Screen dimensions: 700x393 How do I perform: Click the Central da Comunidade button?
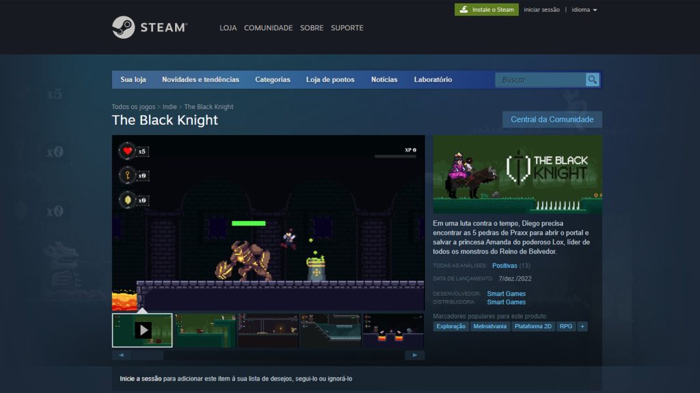click(x=552, y=119)
